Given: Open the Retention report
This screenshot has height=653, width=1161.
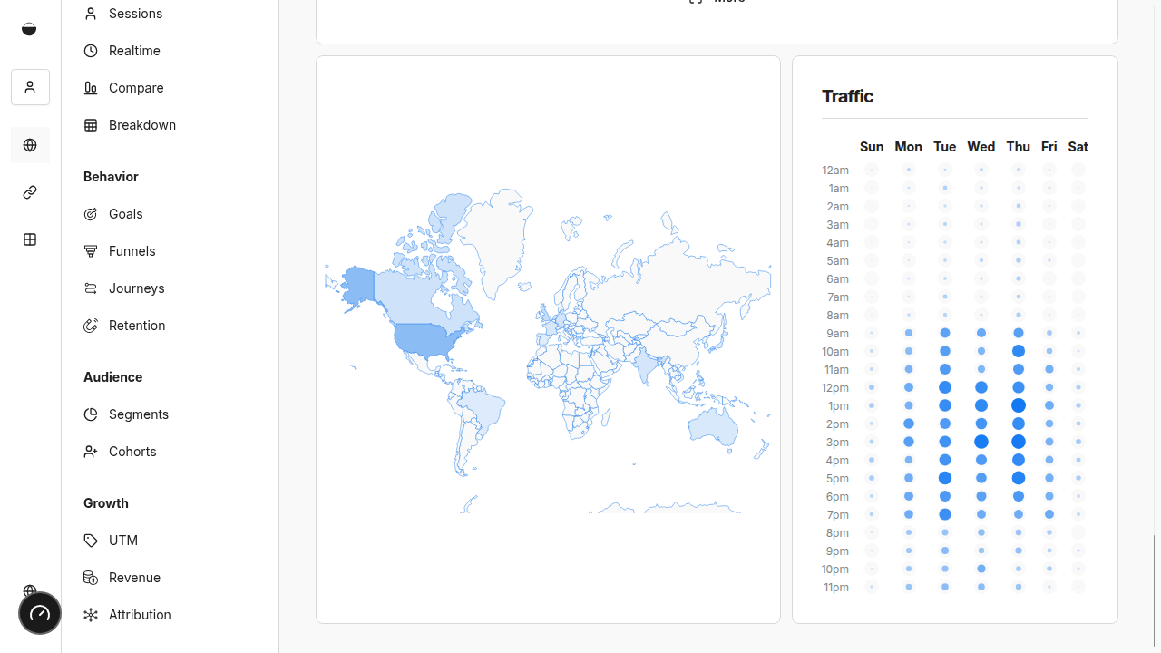Looking at the screenshot, I should point(136,326).
